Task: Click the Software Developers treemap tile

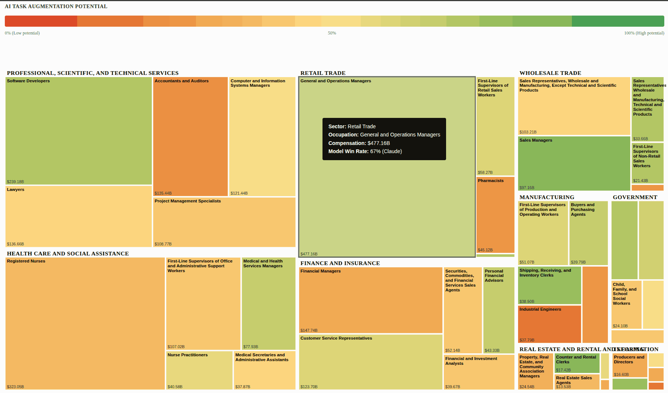Action: pos(78,131)
